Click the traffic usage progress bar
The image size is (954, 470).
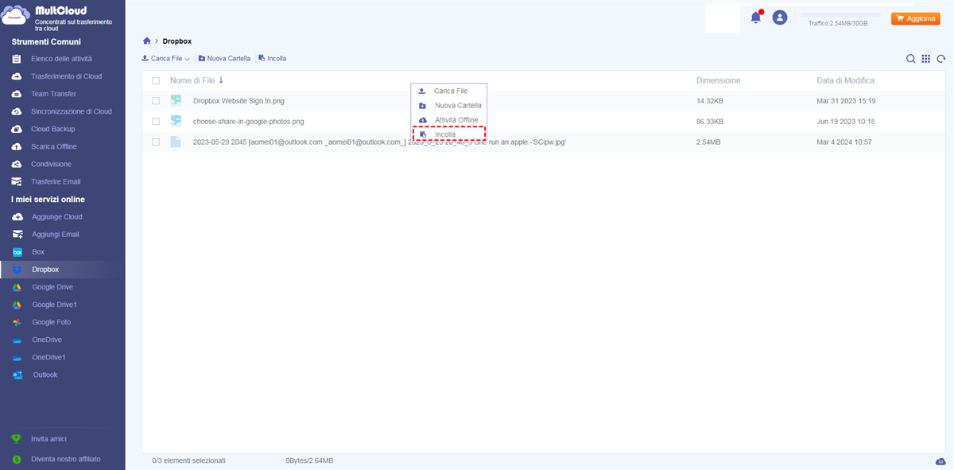point(840,15)
